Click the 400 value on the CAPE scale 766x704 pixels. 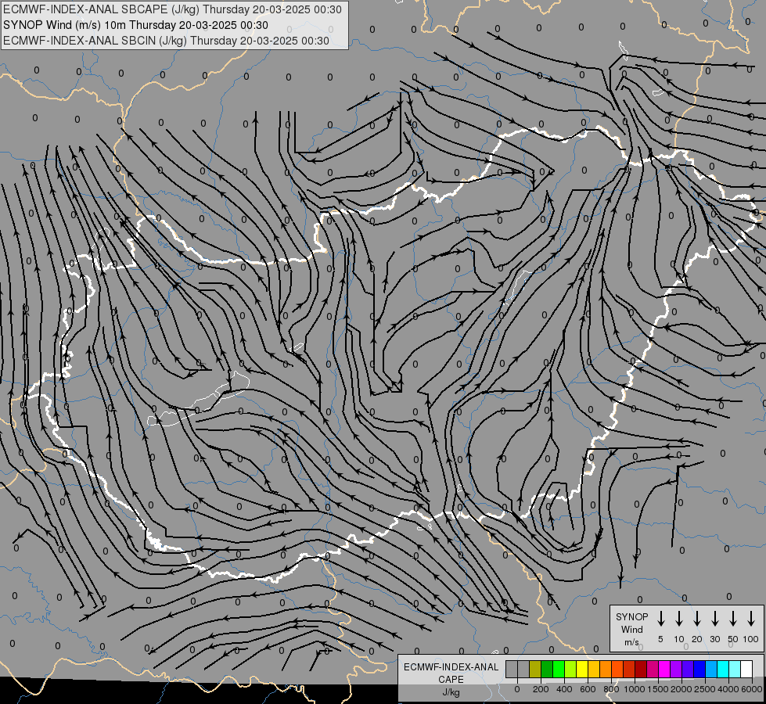(x=564, y=689)
